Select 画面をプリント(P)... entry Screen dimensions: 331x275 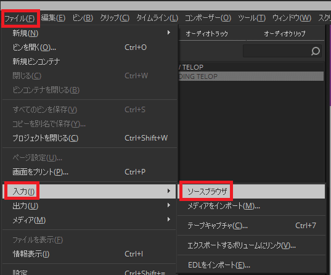click(89, 172)
